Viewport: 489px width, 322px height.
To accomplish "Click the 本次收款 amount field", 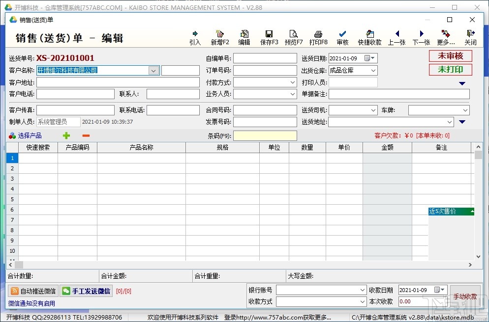I will point(424,301).
